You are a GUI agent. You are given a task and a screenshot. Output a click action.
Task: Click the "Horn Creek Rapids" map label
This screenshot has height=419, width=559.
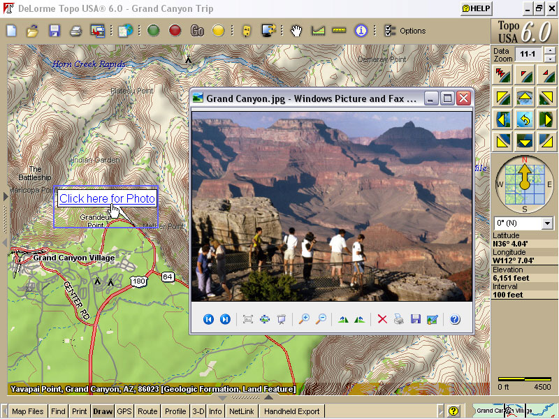(89, 64)
